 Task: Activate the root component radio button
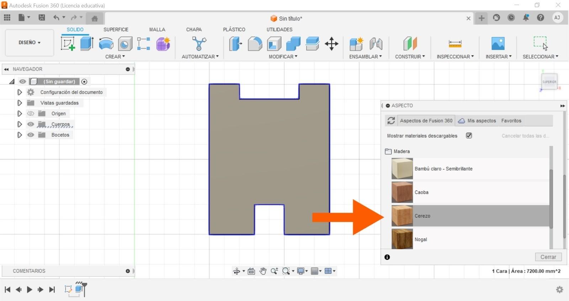[x=84, y=82]
